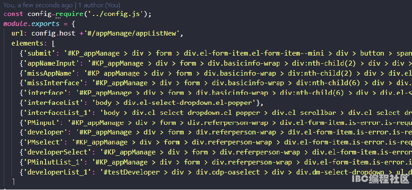Click the 'PMinput' key
This screenshot has width=412, height=190.
click(x=43, y=123)
